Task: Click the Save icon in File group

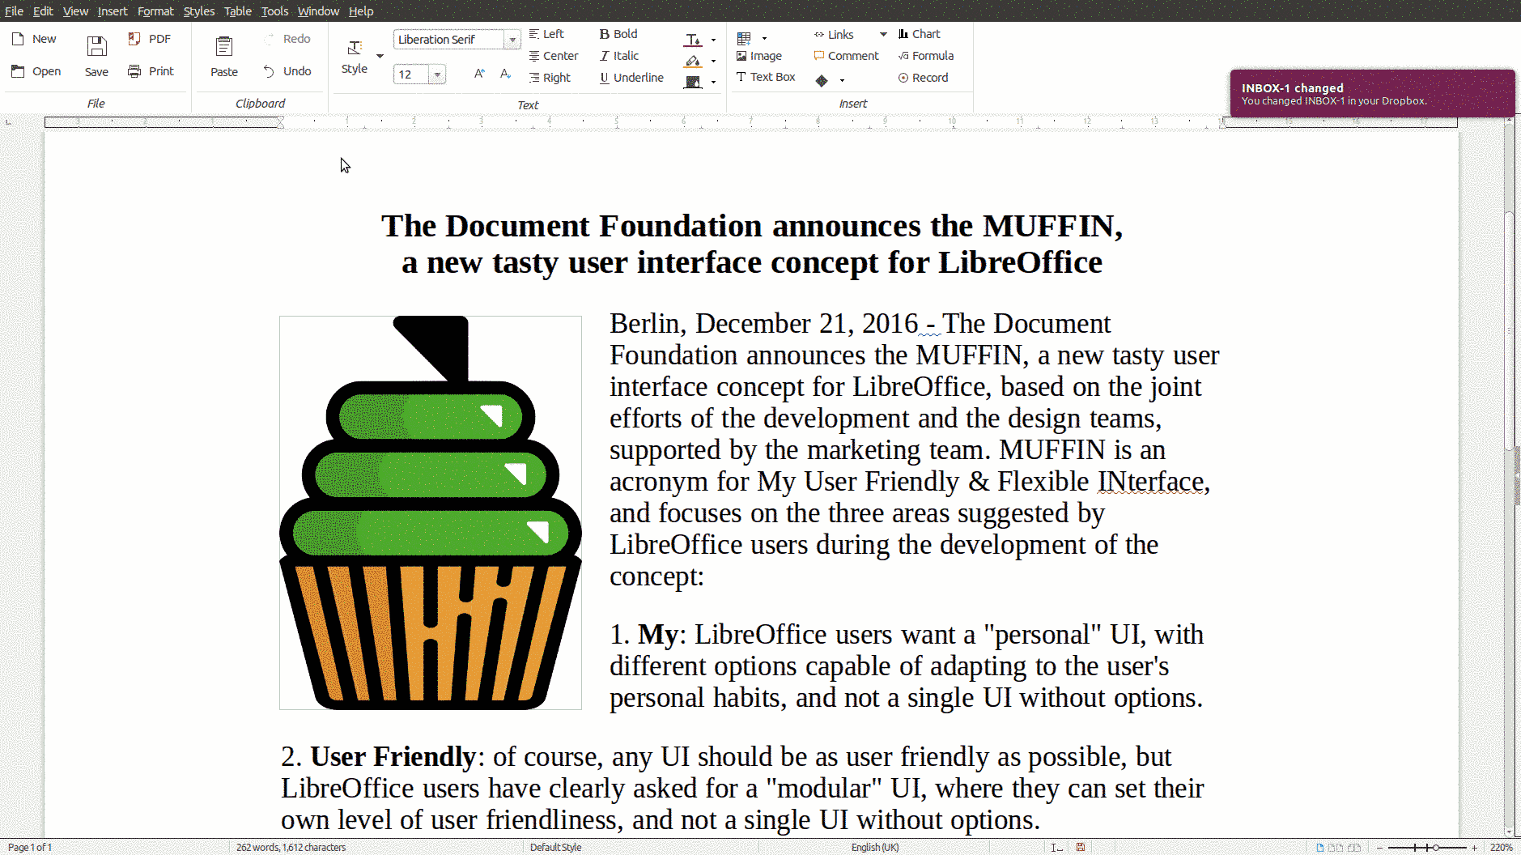Action: (96, 47)
